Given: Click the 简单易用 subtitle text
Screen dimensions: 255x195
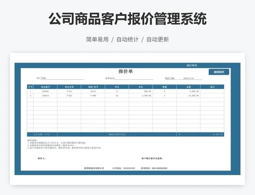Looking at the screenshot, I should (x=97, y=39).
